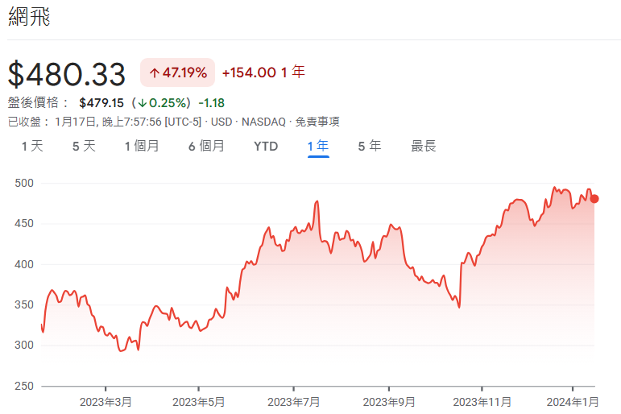Click the 250 y-axis label

(x=24, y=386)
